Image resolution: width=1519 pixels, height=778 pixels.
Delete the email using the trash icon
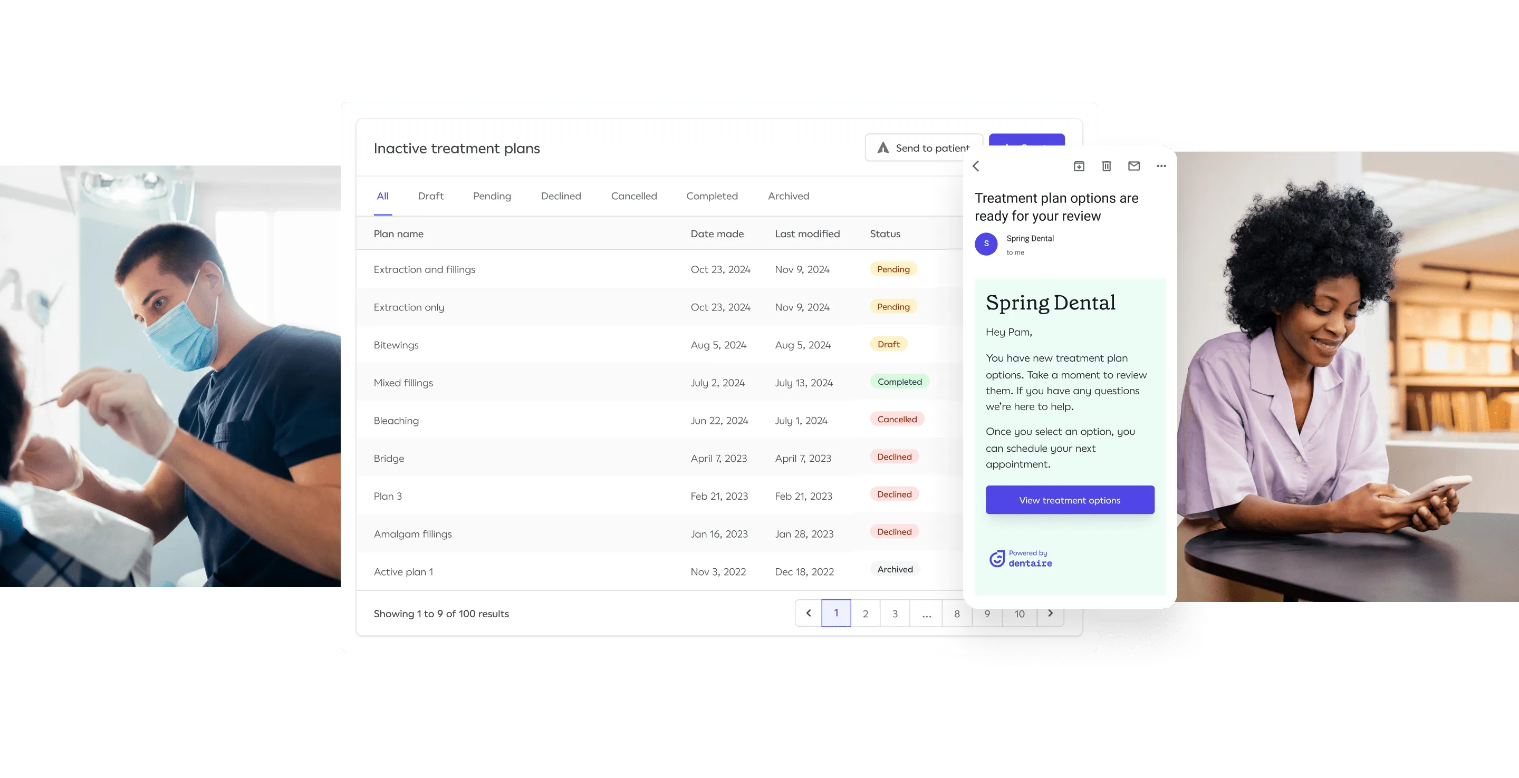(1106, 166)
